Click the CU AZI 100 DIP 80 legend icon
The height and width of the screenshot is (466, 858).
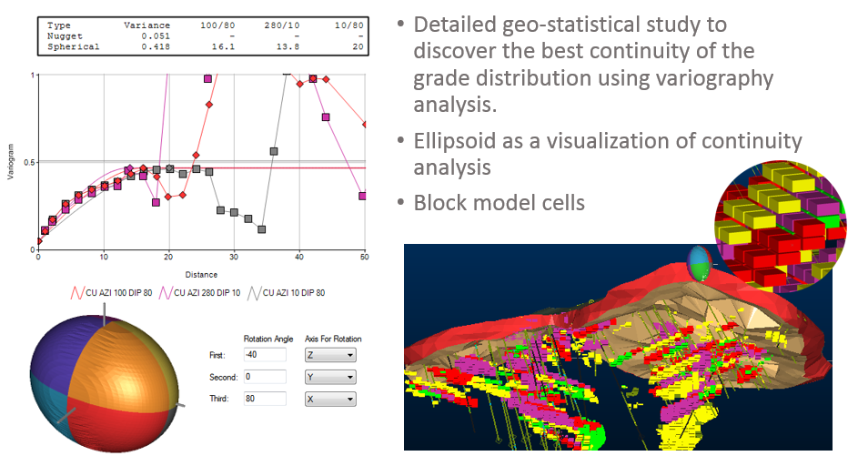pos(77,293)
